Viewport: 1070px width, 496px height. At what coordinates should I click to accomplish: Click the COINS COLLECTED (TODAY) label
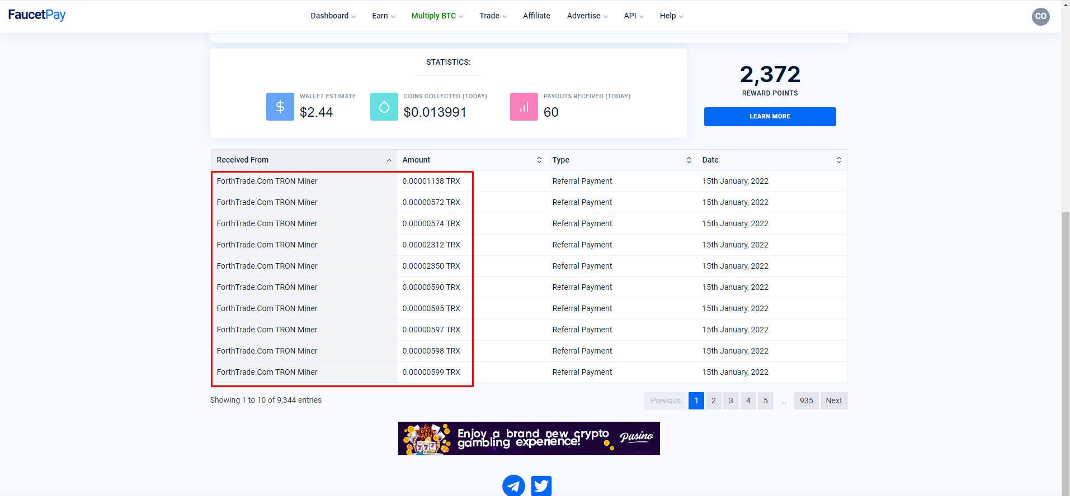(x=445, y=96)
